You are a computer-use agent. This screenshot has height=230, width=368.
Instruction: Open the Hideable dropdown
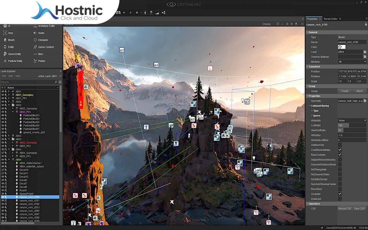pyautogui.click(x=352, y=120)
